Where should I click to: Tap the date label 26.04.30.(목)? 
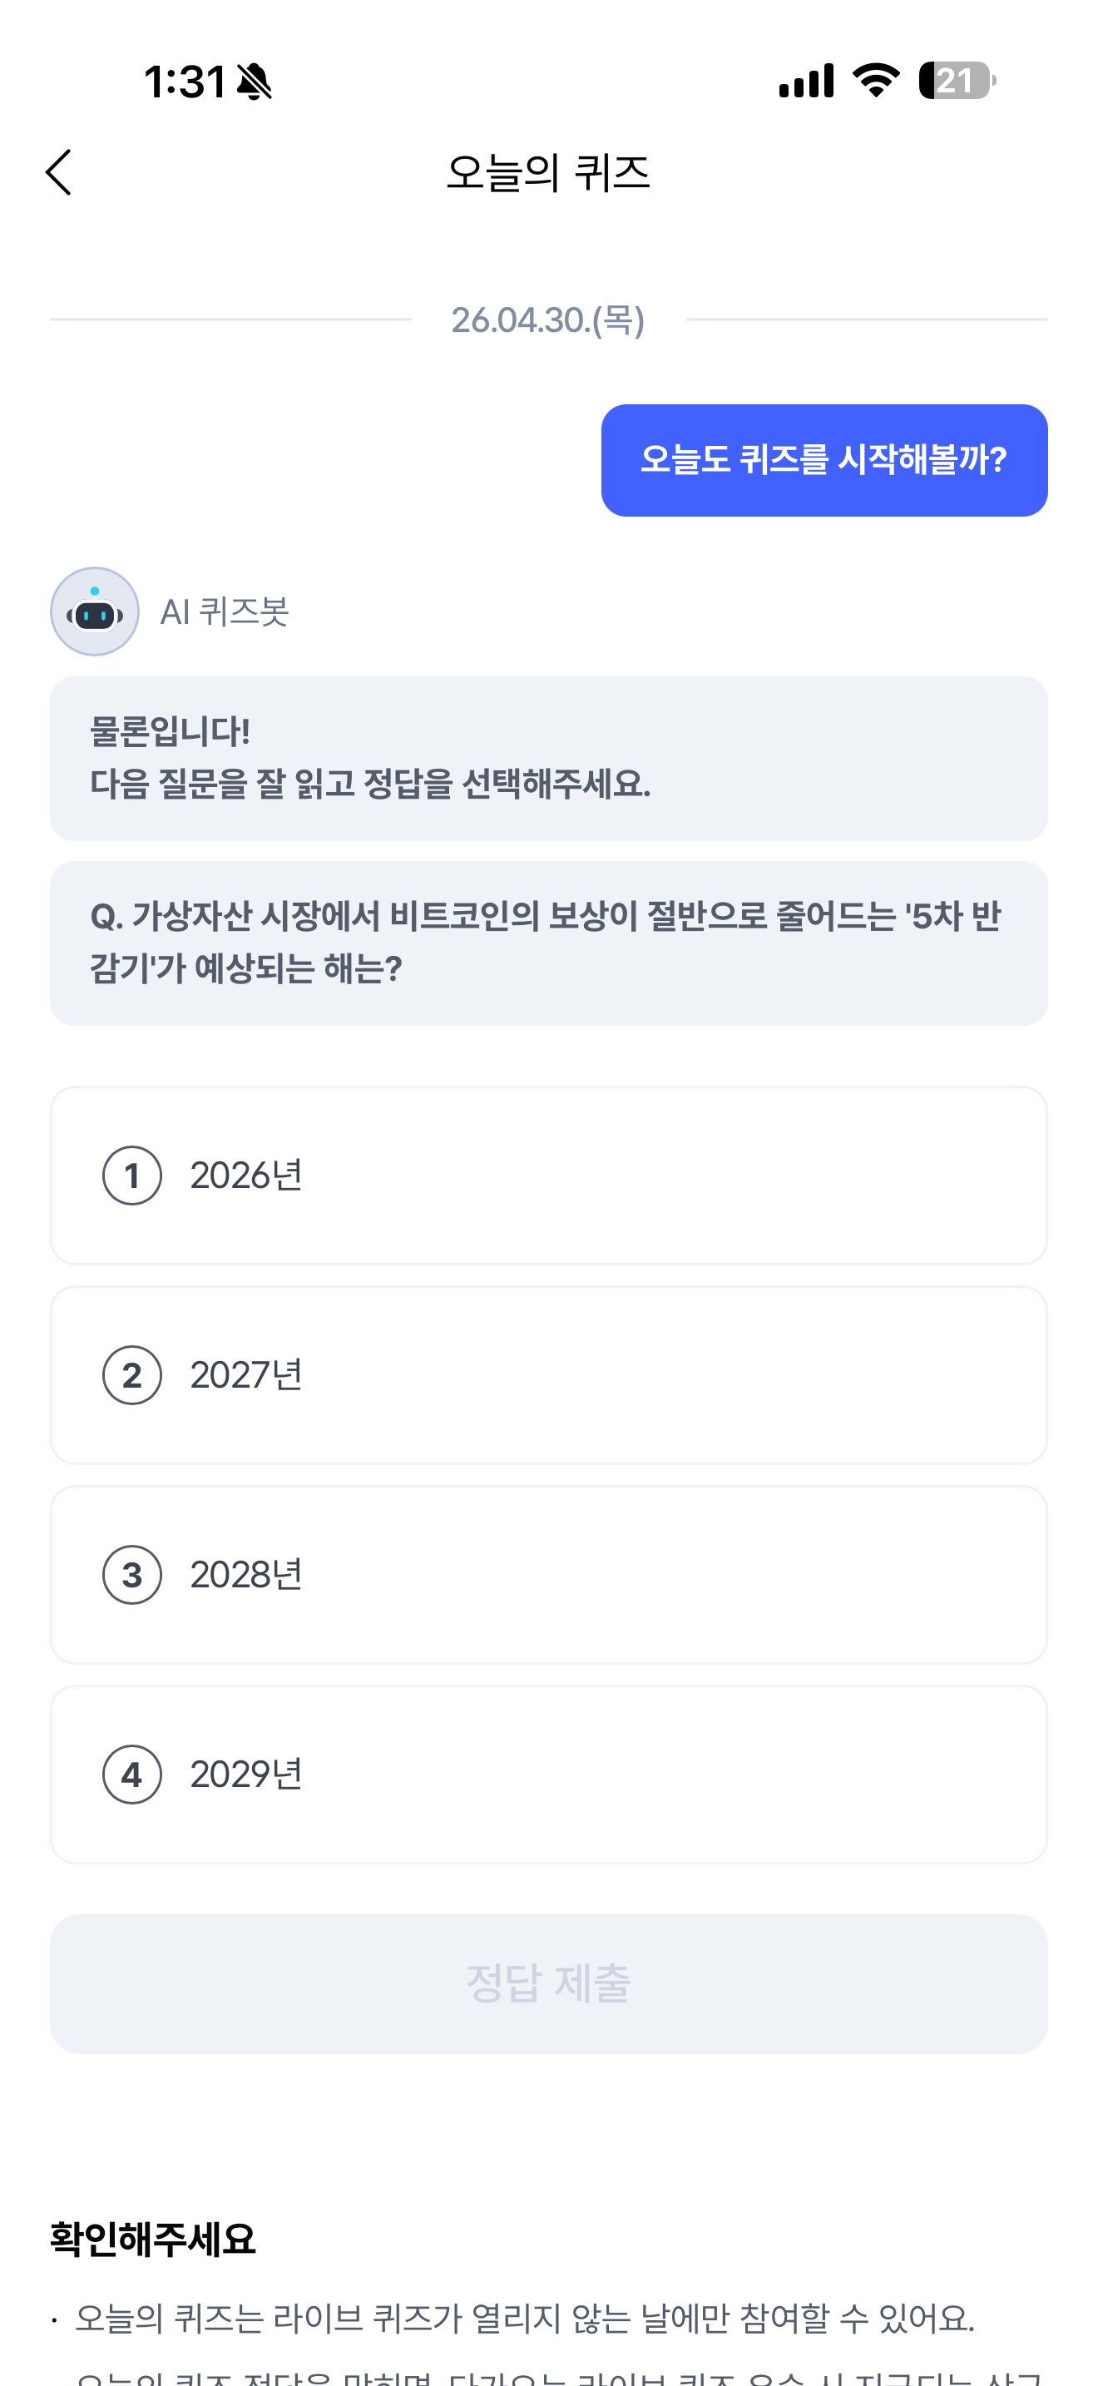point(548,320)
